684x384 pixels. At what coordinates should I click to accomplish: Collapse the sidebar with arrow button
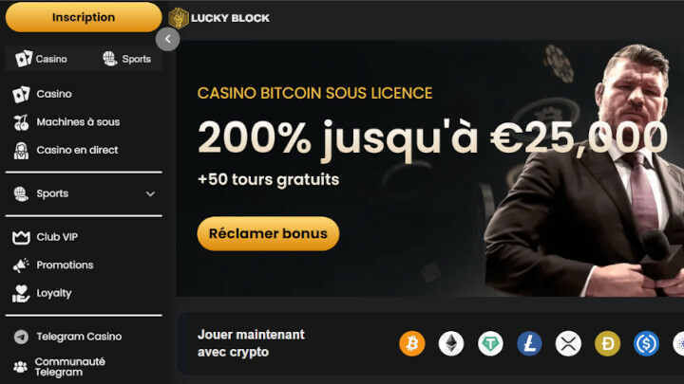tap(167, 39)
